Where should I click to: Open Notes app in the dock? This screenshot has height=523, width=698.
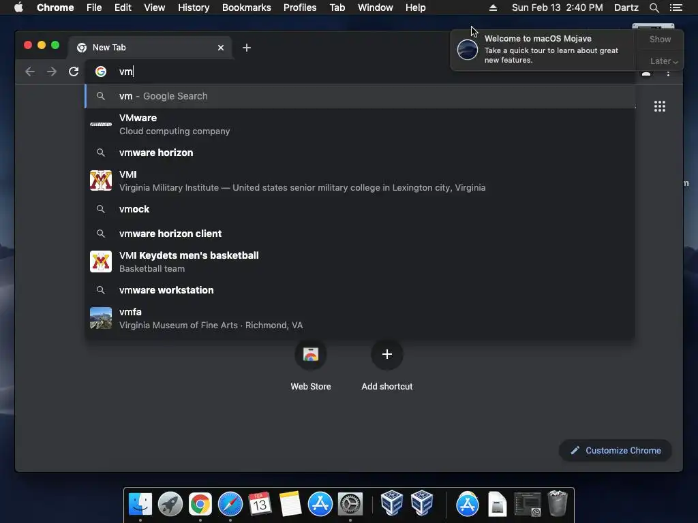pos(290,504)
